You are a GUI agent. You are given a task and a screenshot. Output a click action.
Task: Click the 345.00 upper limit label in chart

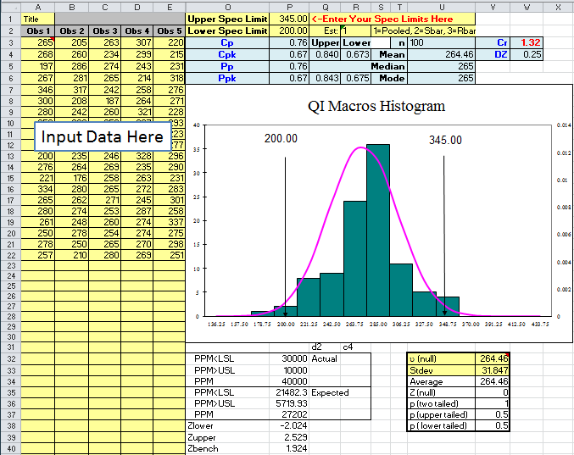[x=445, y=140]
